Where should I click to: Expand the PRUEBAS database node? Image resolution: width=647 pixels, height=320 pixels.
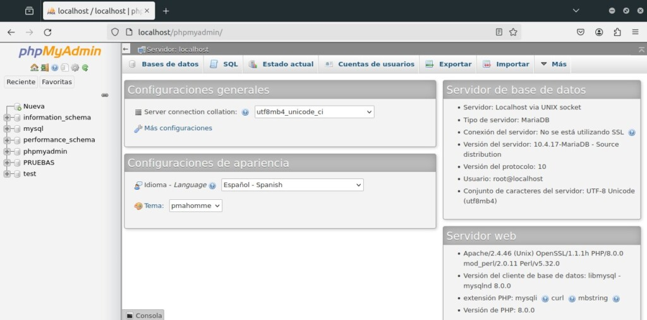tap(7, 163)
